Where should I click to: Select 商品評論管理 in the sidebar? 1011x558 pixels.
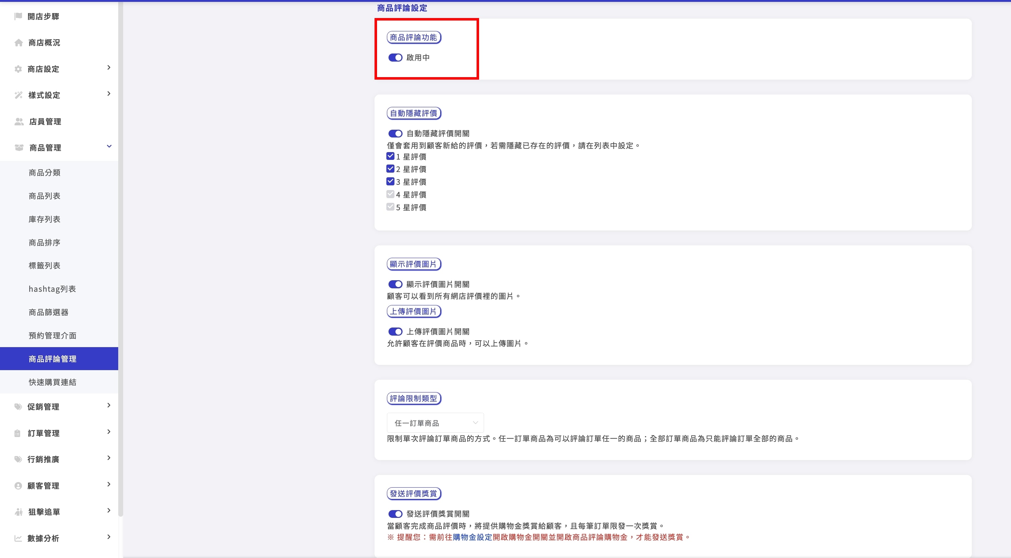(x=59, y=359)
